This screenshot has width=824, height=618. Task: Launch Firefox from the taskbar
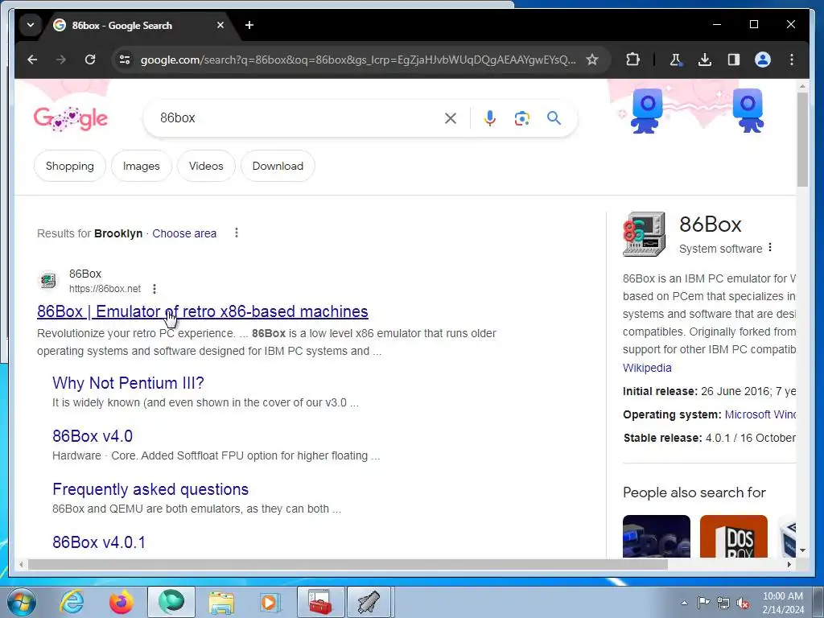pyautogui.click(x=121, y=602)
